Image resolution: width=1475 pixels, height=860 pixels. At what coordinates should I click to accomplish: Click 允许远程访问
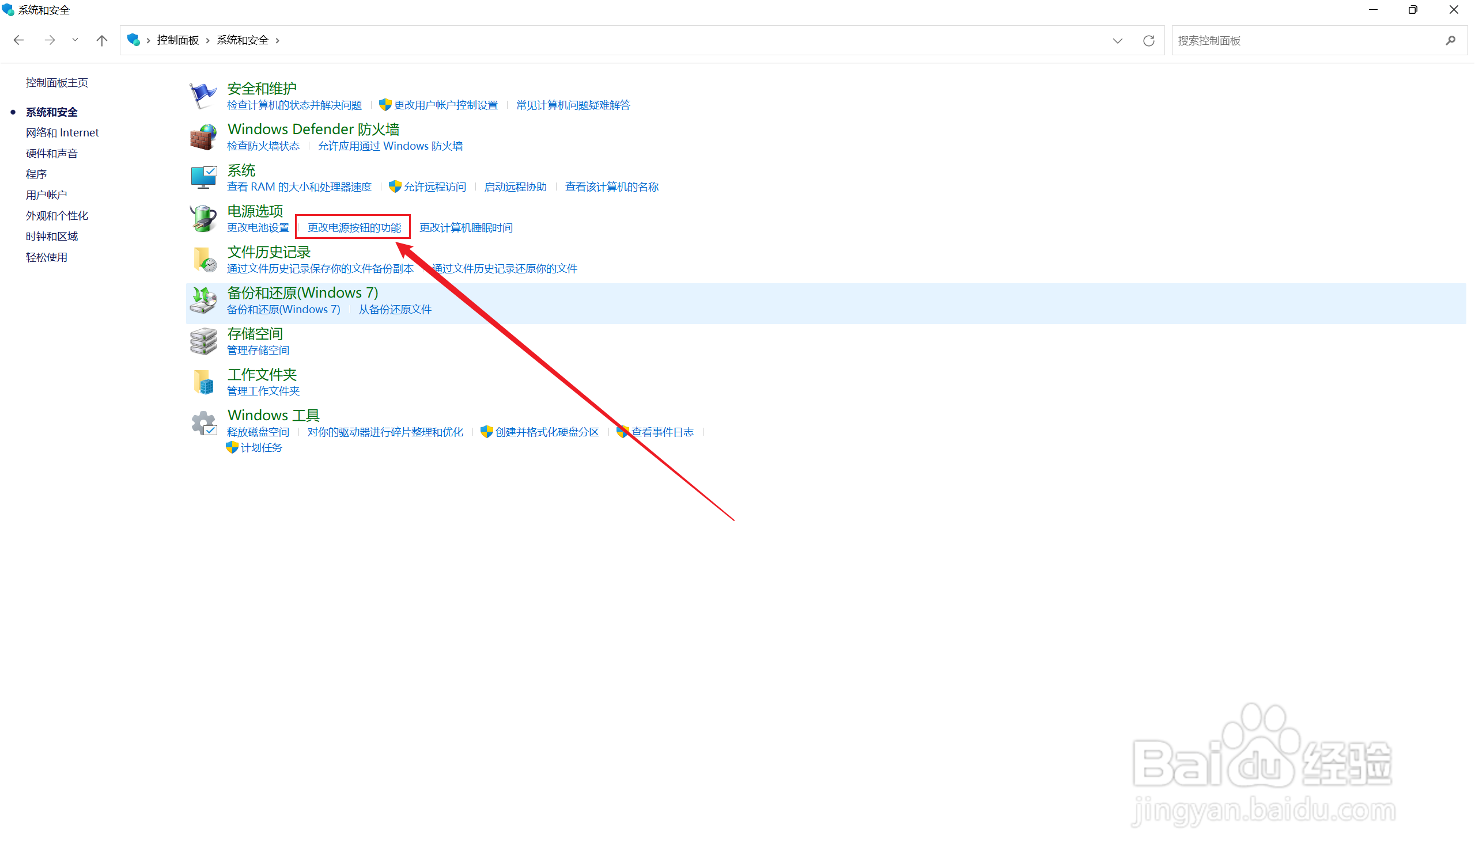point(435,187)
